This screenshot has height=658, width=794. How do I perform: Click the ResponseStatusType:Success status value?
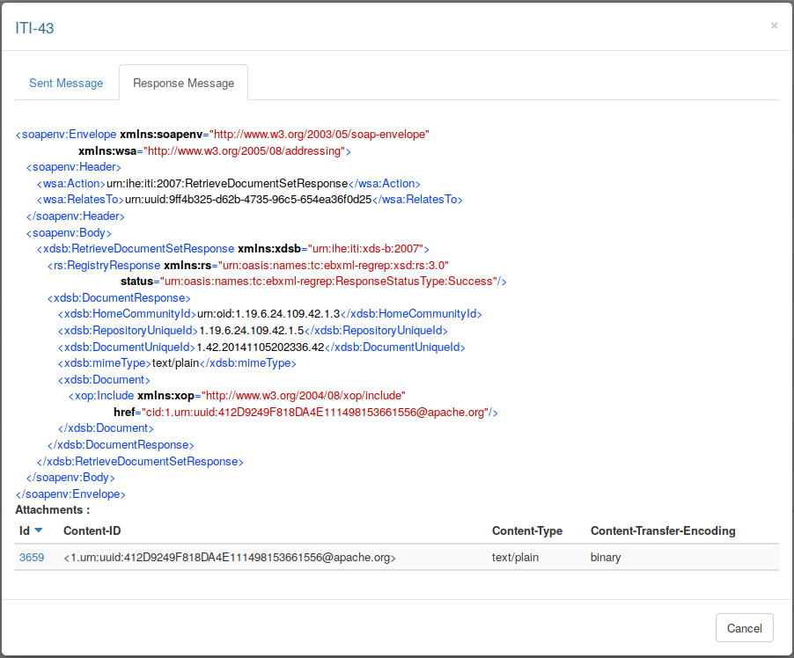(326, 281)
